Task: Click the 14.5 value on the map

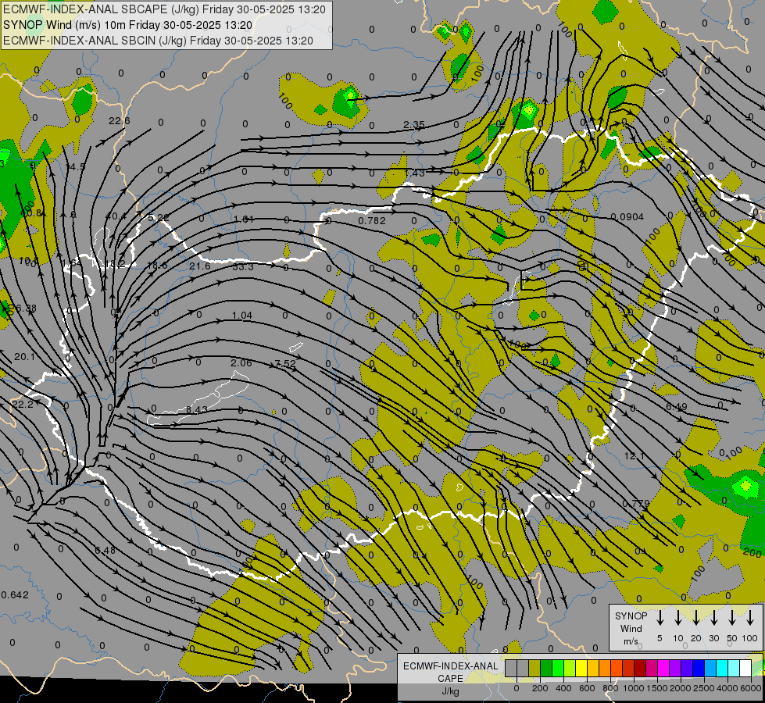Action: (x=75, y=167)
